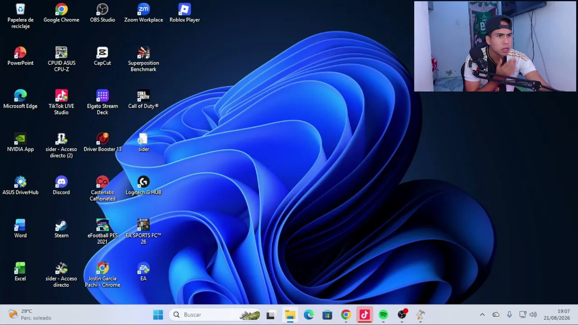578x325 pixels.
Task: Select the Call of Duty desktop icon
Action: click(144, 99)
